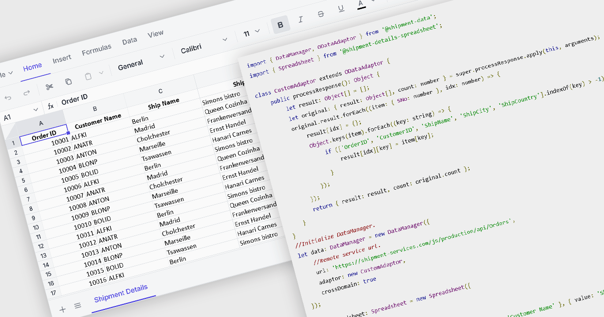
Task: Click the Undo arrow icon
Action: point(8,98)
